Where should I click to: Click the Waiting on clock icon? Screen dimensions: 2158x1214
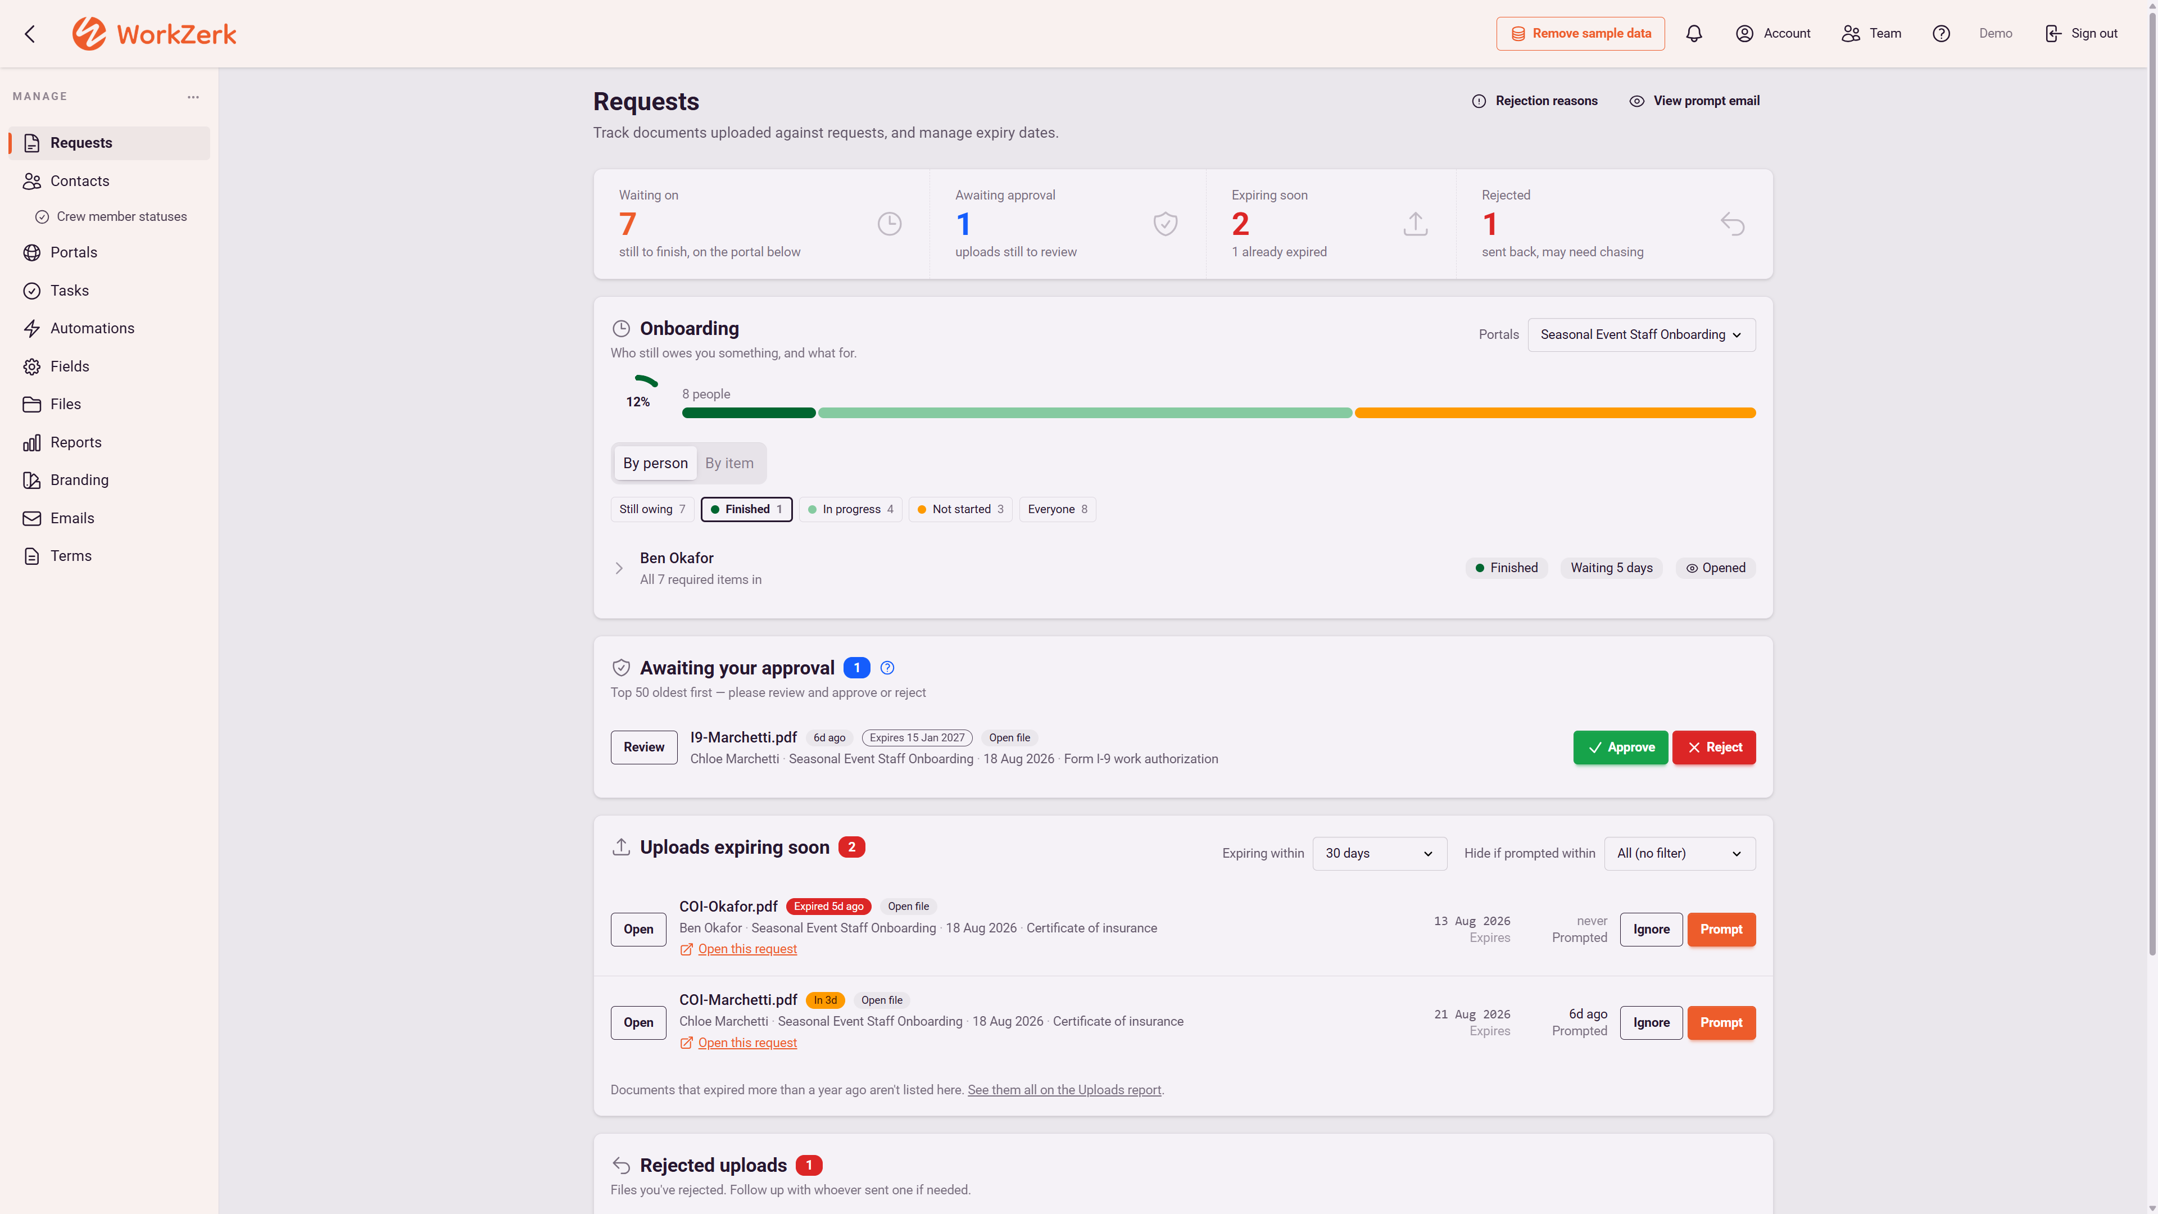pos(889,224)
